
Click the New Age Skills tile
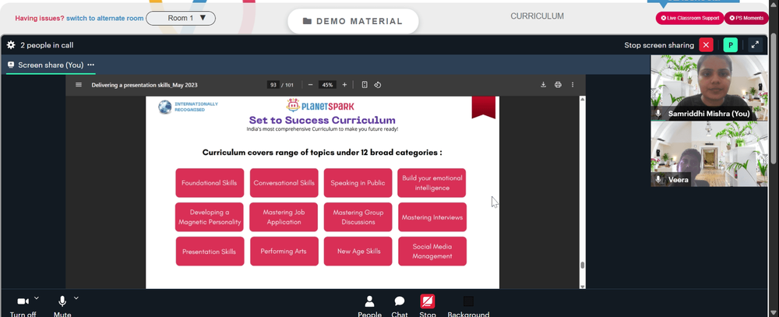[x=358, y=252]
